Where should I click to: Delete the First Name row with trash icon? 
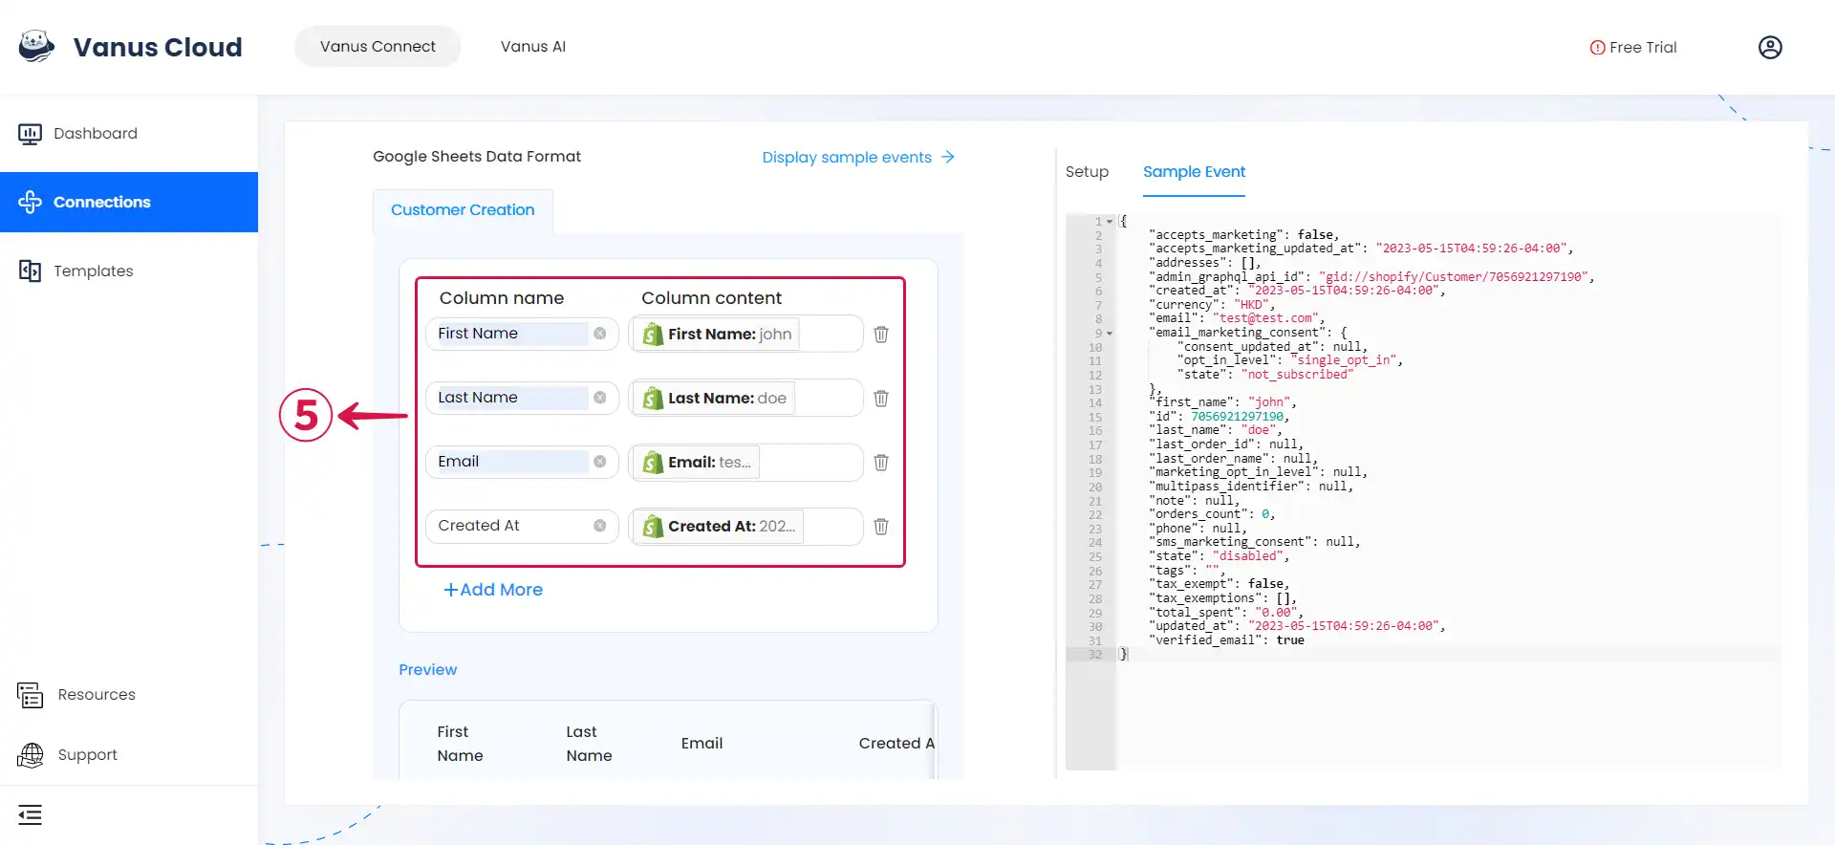point(881,334)
